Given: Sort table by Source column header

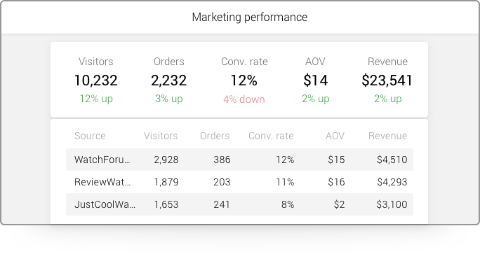Looking at the screenshot, I should click(x=90, y=136).
